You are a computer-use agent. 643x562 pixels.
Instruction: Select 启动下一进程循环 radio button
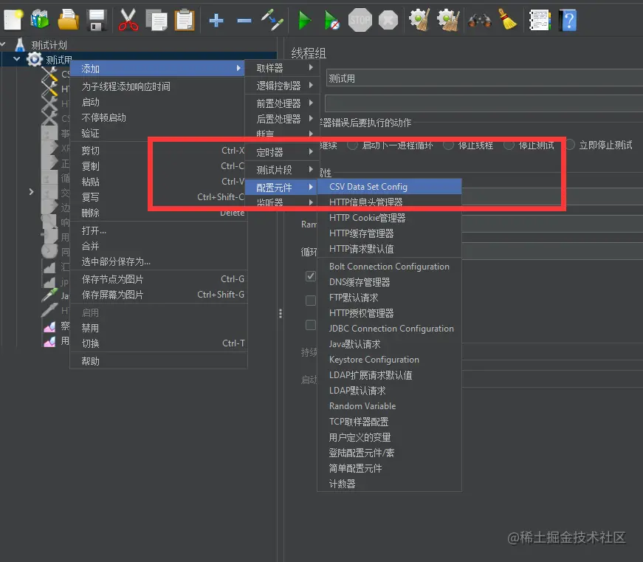pos(352,145)
